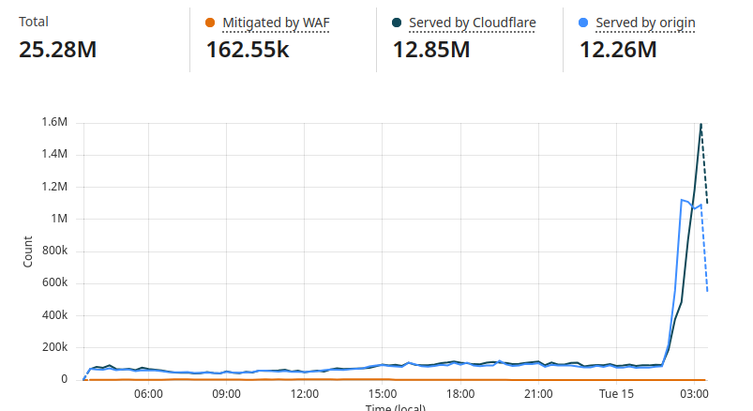Click the Count y-axis title

click(x=27, y=251)
